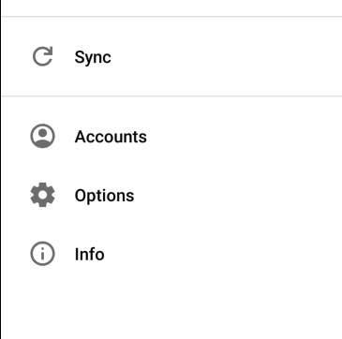The width and height of the screenshot is (342, 339).
Task: Click the Info circled-i icon
Action: (42, 254)
